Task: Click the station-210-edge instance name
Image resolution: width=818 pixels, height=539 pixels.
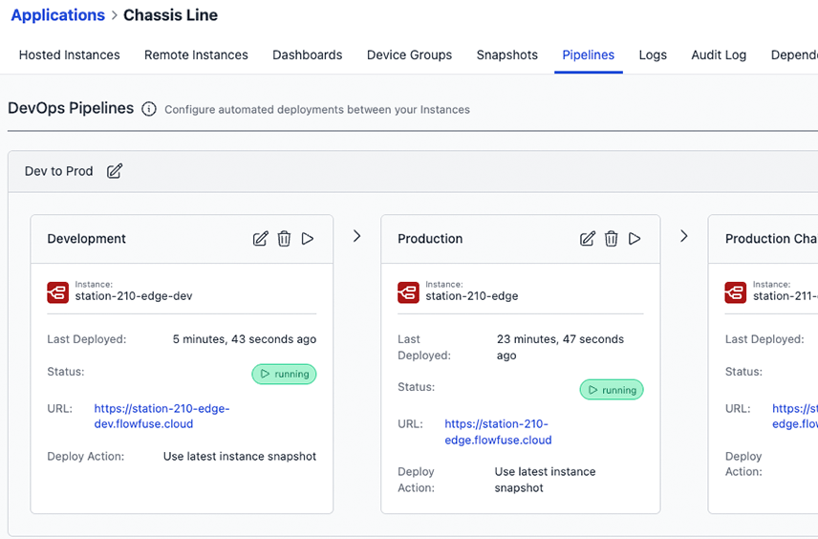Action: point(472,296)
